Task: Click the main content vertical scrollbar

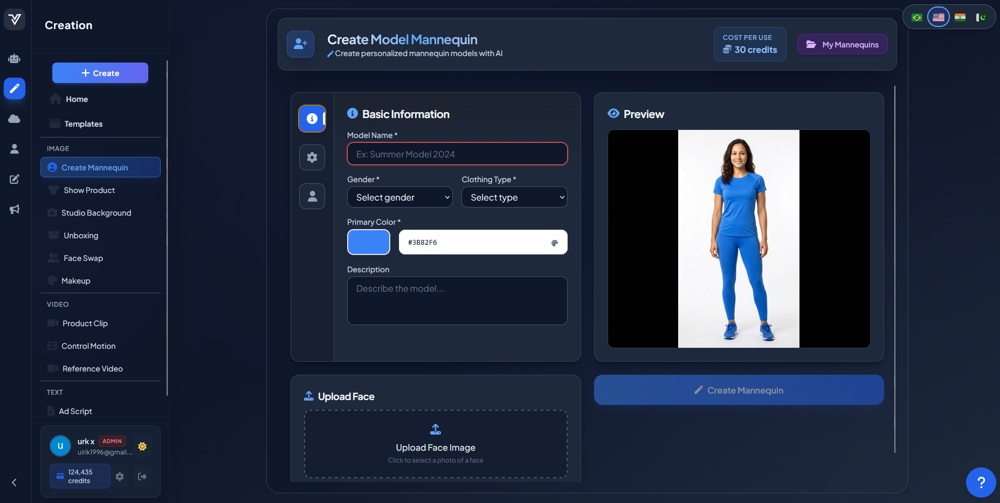Action: (x=895, y=270)
